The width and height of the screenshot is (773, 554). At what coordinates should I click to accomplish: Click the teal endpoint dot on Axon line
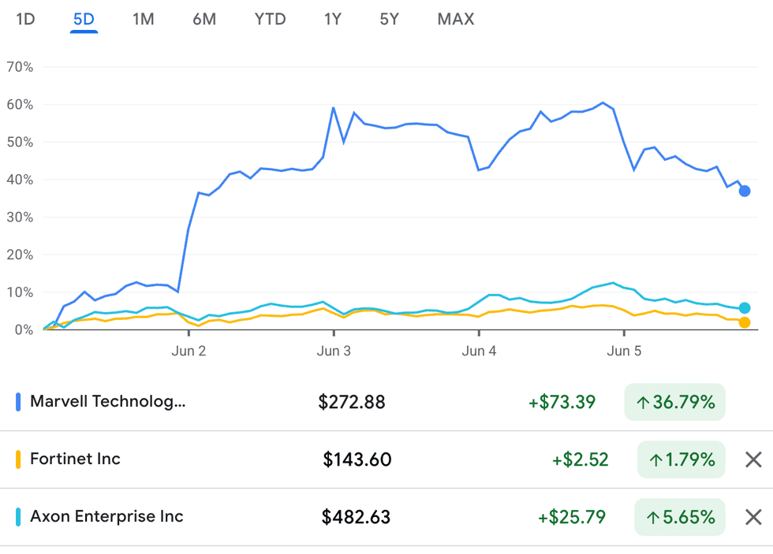745,308
